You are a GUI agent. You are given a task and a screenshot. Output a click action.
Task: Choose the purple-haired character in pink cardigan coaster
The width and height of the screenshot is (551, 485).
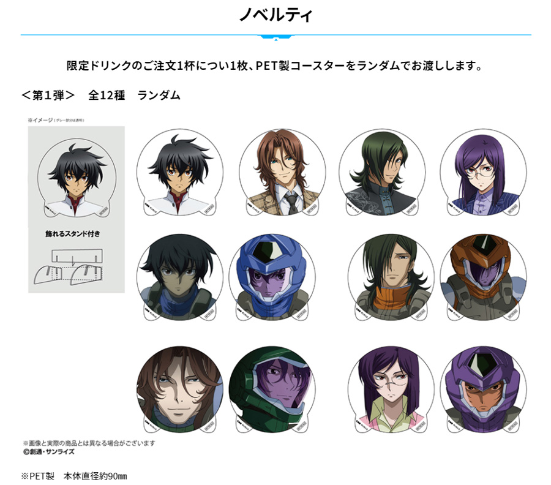[x=391, y=389]
